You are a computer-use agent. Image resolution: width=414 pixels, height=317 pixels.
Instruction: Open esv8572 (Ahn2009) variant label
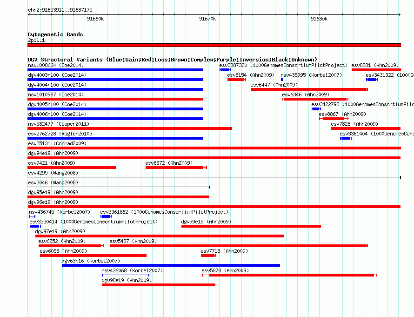169,163
